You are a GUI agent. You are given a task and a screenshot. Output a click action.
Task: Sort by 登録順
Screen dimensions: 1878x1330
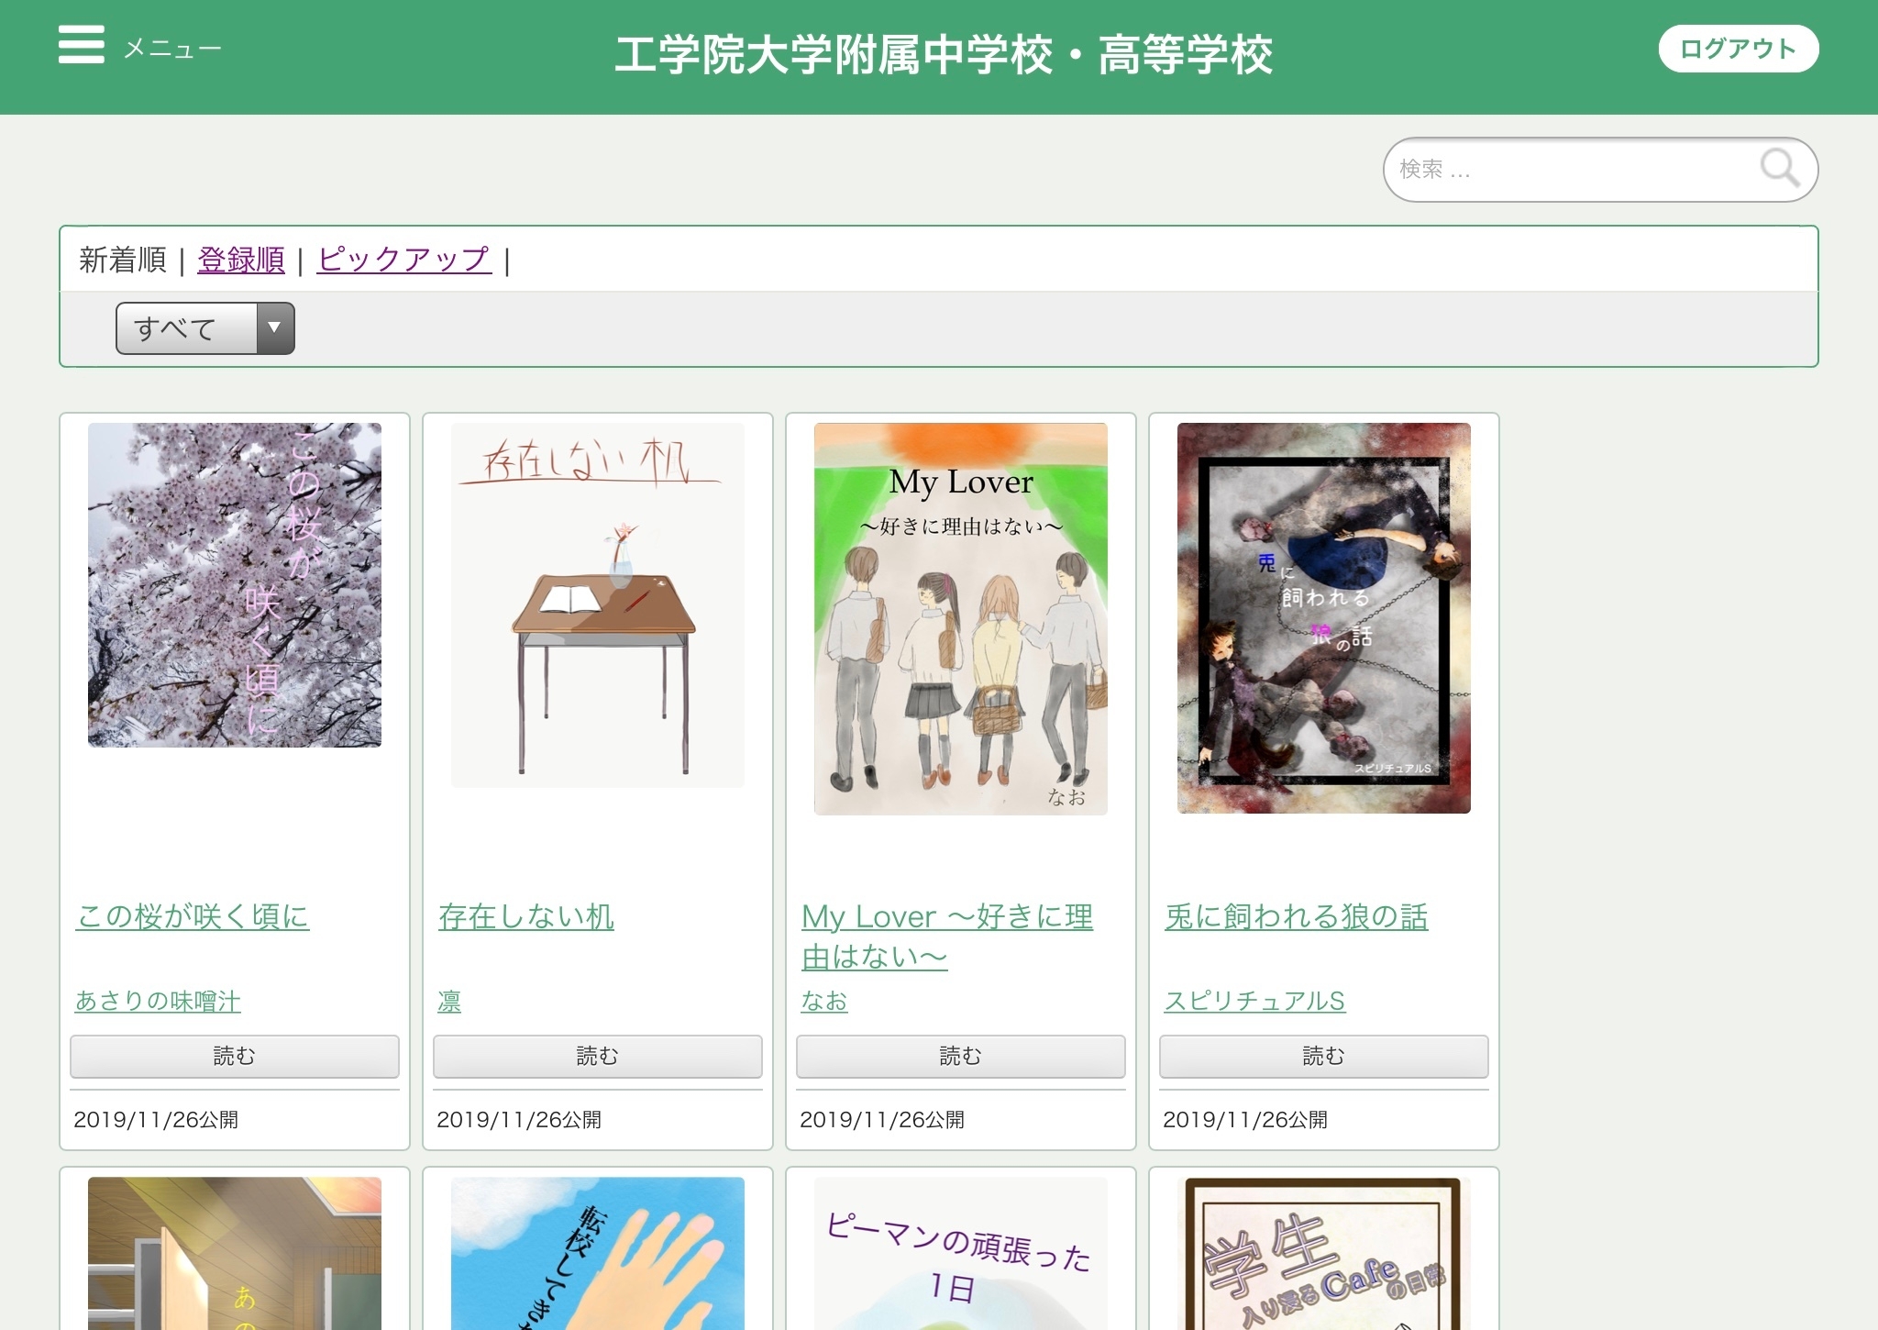tap(241, 260)
